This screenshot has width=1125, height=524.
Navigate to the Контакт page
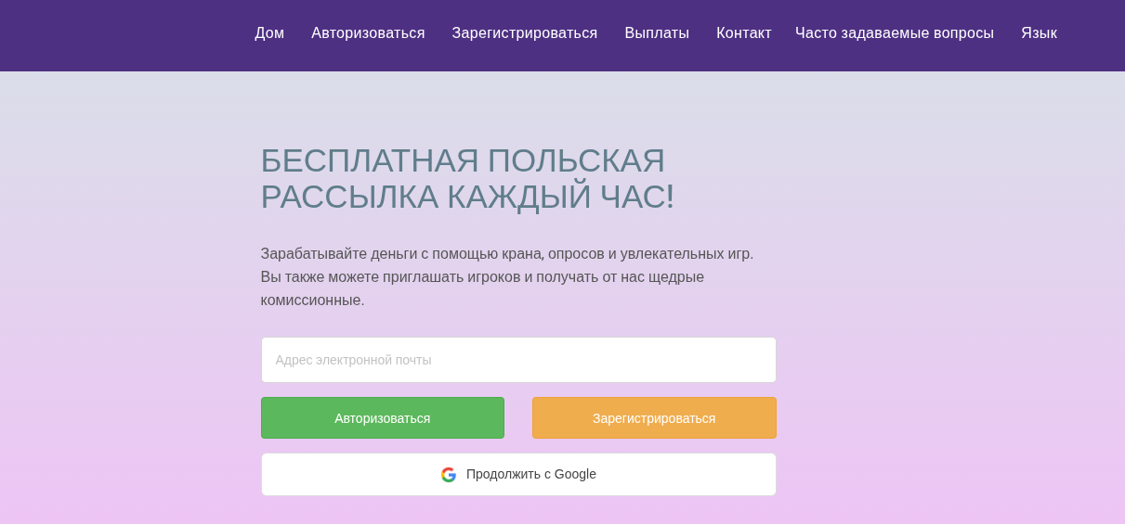[743, 33]
